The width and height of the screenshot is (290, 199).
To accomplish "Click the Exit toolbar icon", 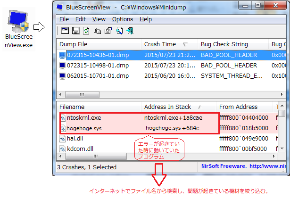I will (x=129, y=31).
